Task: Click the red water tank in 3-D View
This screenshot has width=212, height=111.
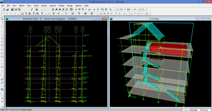Action: point(168,49)
